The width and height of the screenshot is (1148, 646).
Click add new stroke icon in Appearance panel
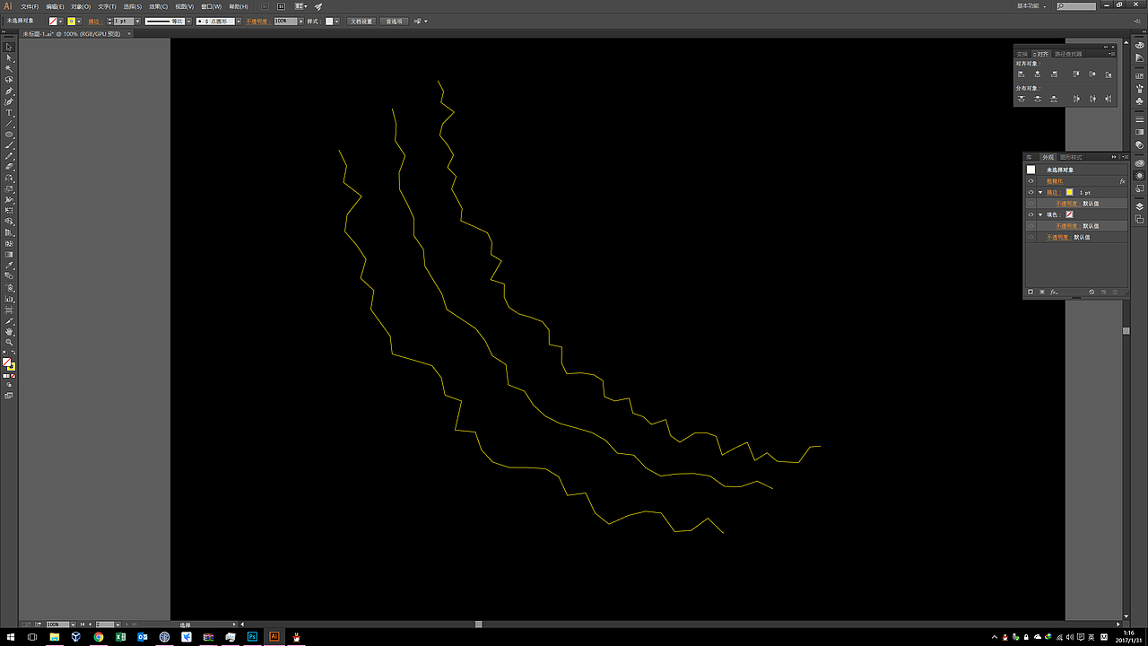[1031, 292]
